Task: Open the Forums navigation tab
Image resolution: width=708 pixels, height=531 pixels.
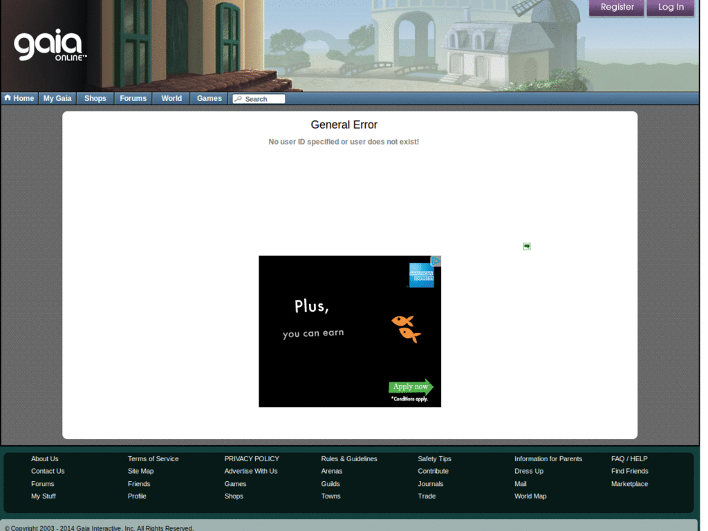Action: click(133, 98)
